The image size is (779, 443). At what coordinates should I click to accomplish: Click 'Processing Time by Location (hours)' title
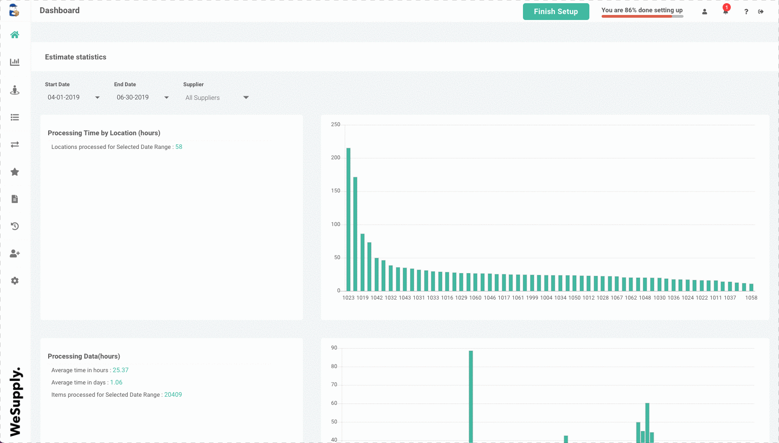[x=104, y=133]
